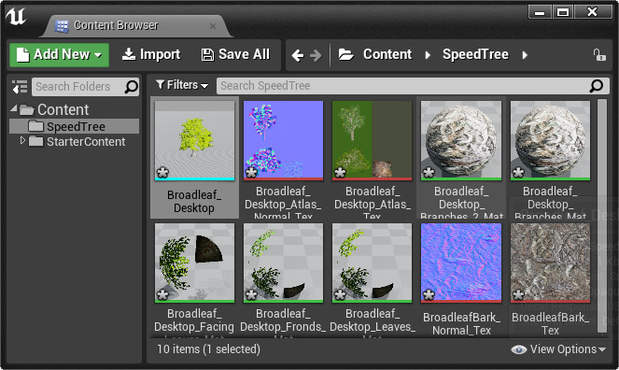Click the unsaved star on Broadleaf_Desktop_Leaves
The image size is (619, 370).
click(340, 294)
